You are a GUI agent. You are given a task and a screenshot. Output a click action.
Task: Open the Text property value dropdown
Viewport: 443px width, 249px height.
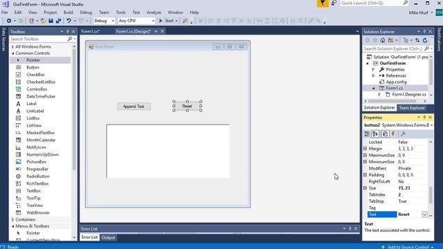tap(424, 214)
